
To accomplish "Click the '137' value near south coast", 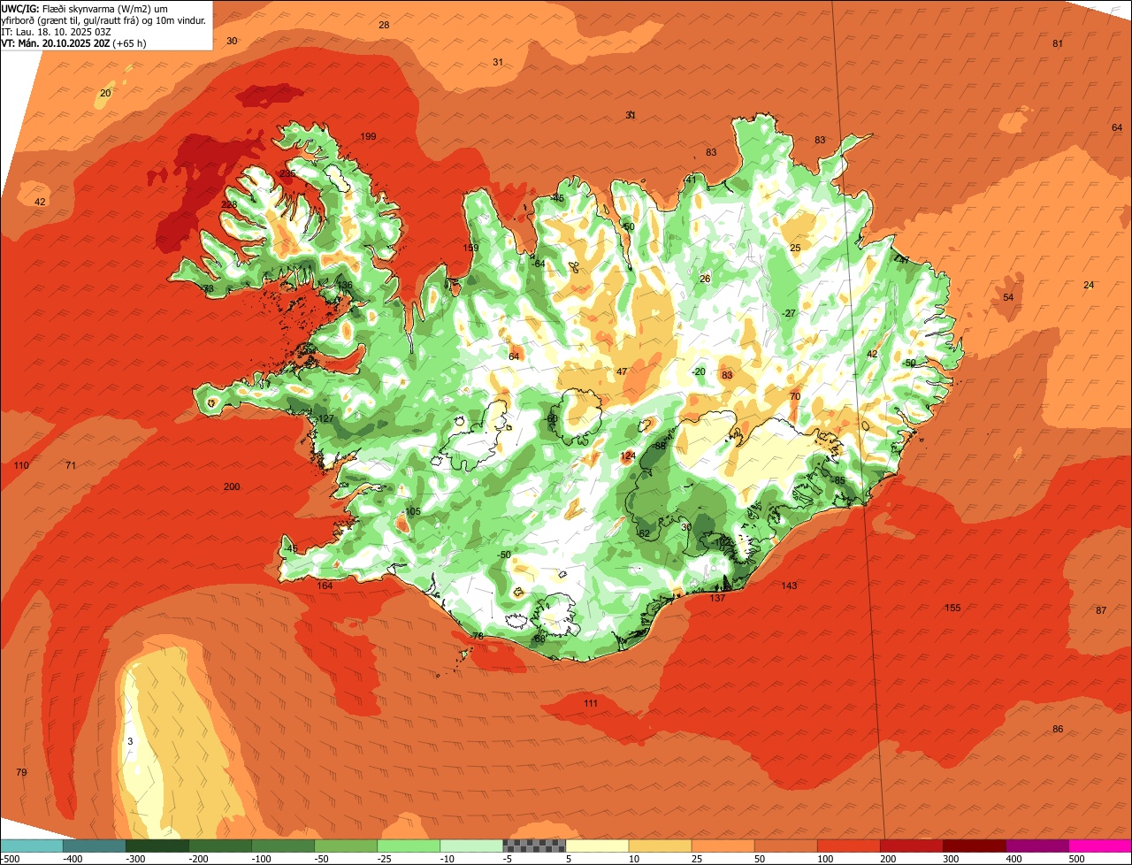I will [x=717, y=598].
